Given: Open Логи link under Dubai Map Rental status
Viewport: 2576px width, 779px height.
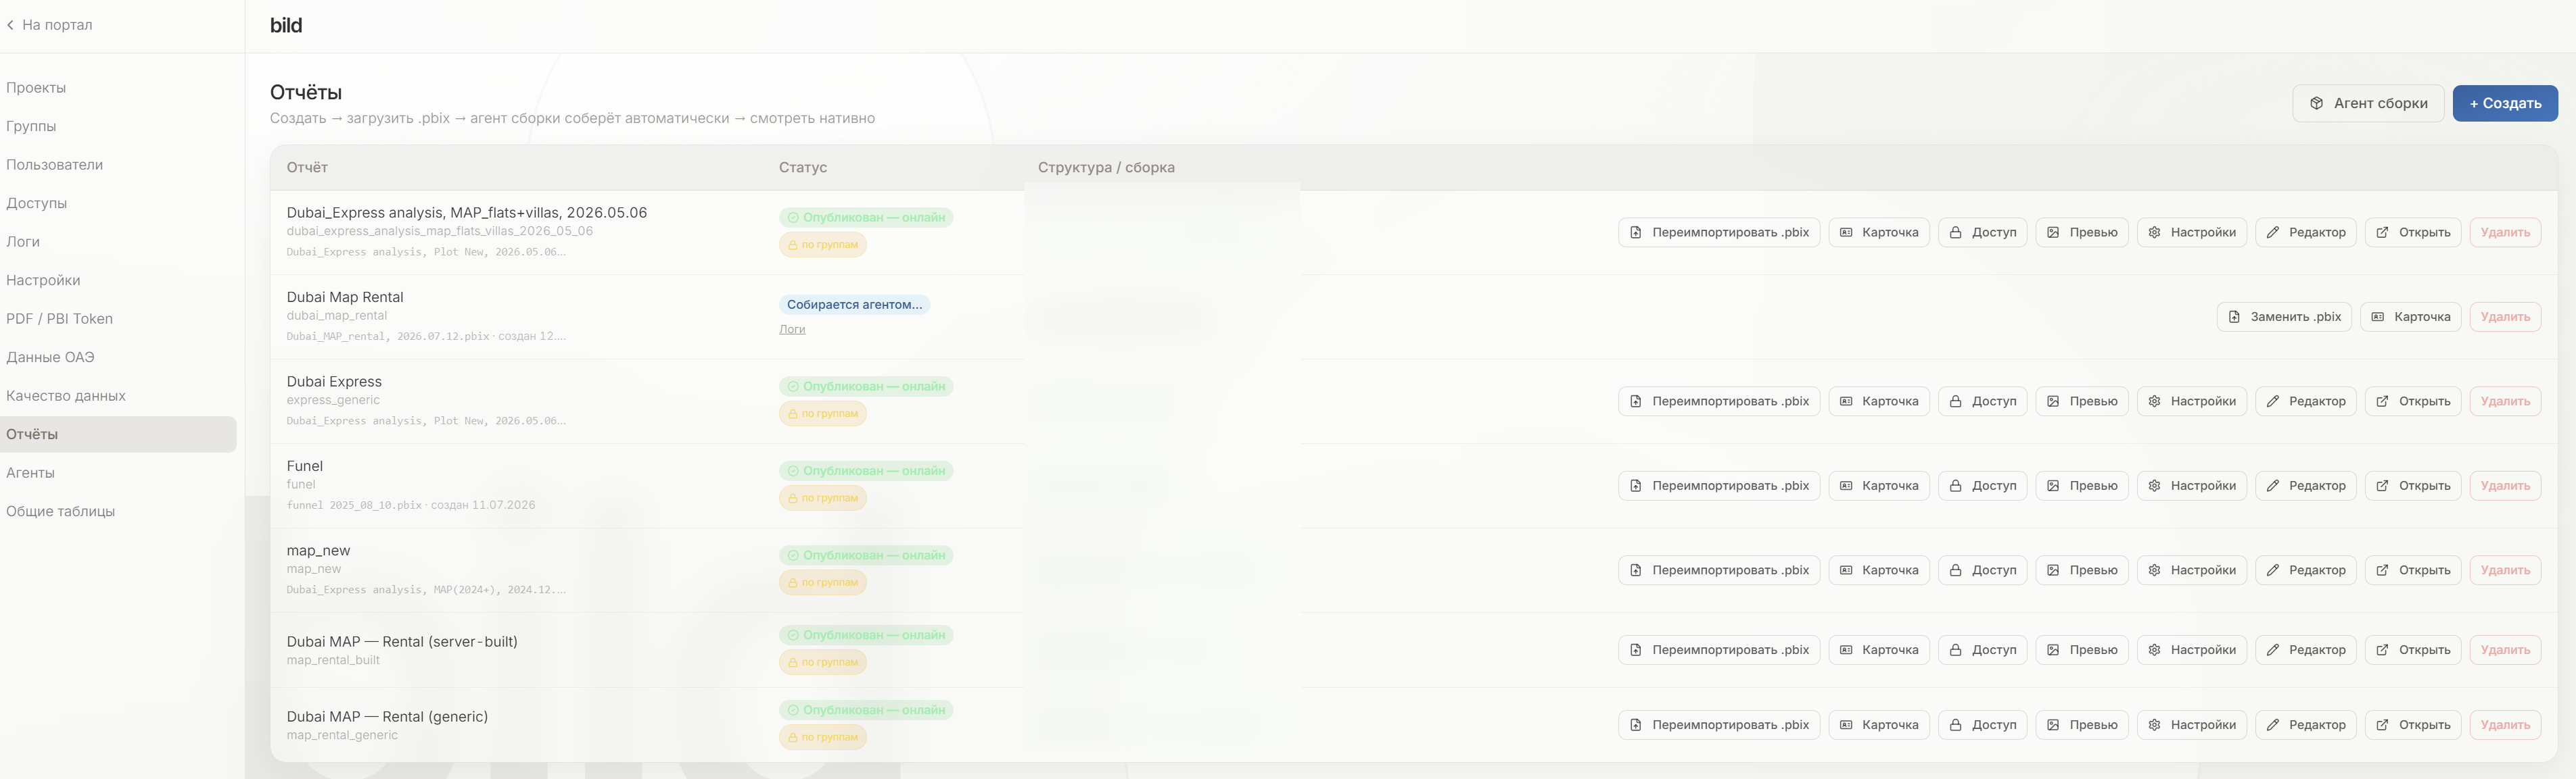Looking at the screenshot, I should [x=792, y=330].
